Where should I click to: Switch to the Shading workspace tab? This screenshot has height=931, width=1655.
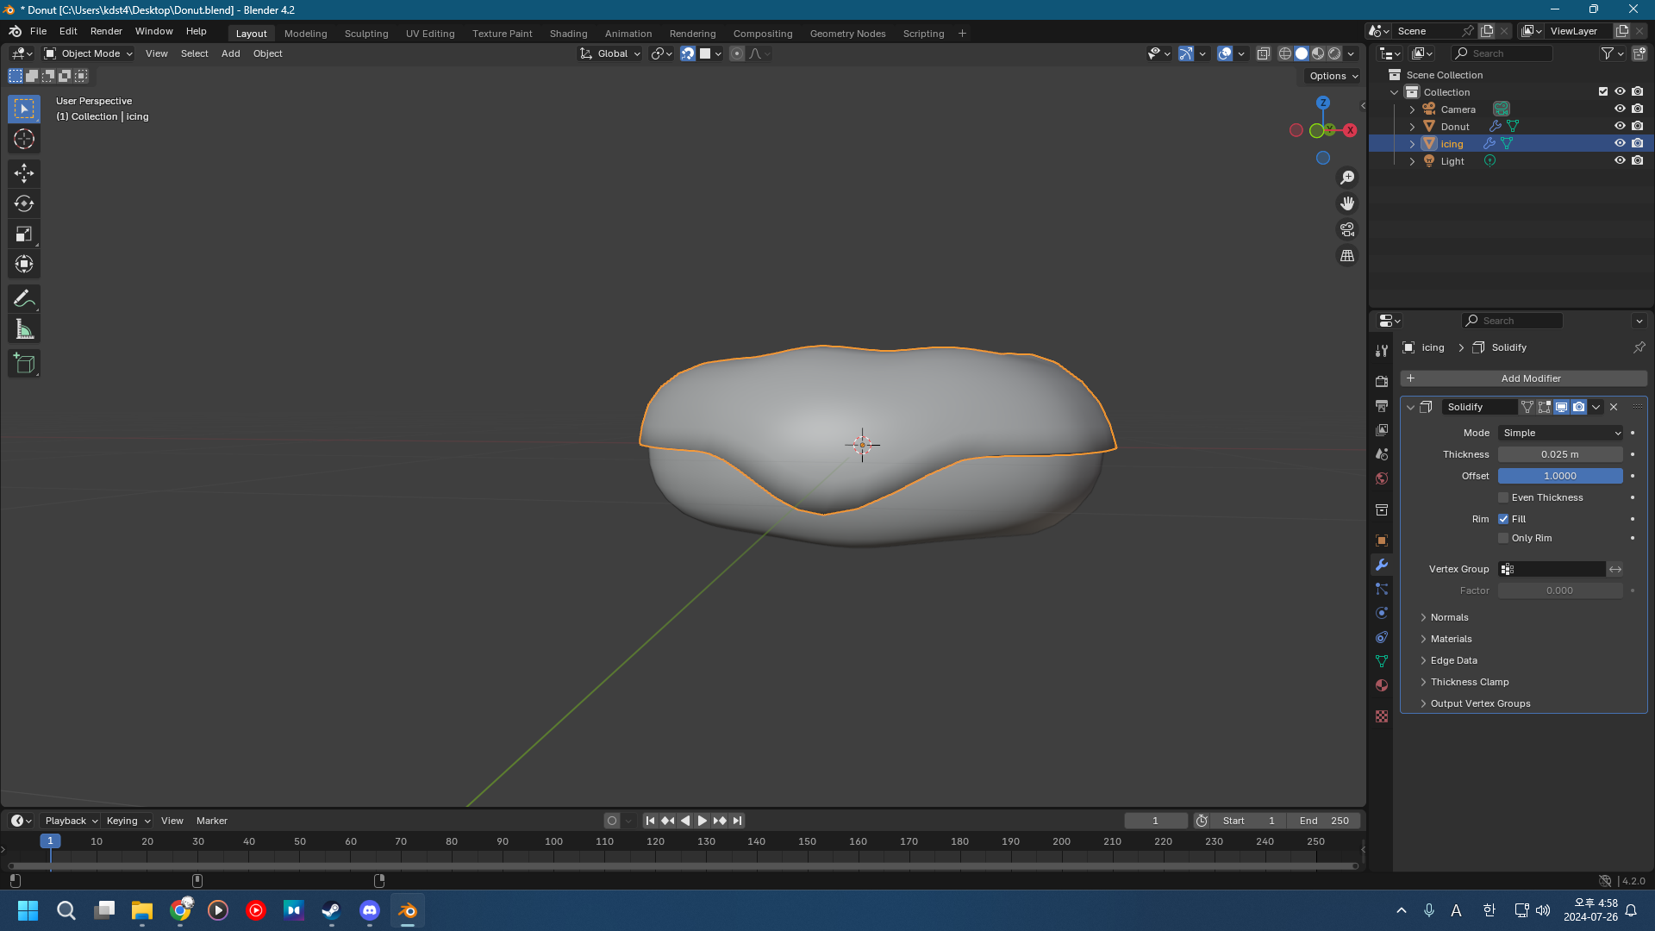point(568,34)
